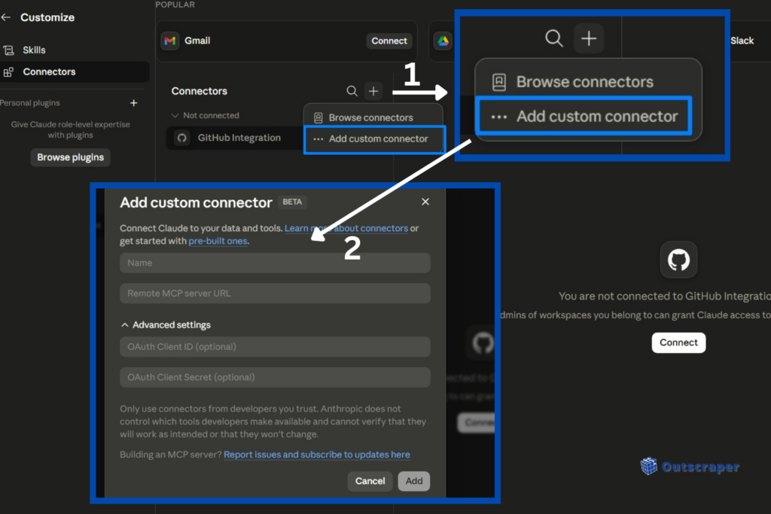Click the BETA badge in dialog title
The image size is (771, 514).
(x=293, y=202)
